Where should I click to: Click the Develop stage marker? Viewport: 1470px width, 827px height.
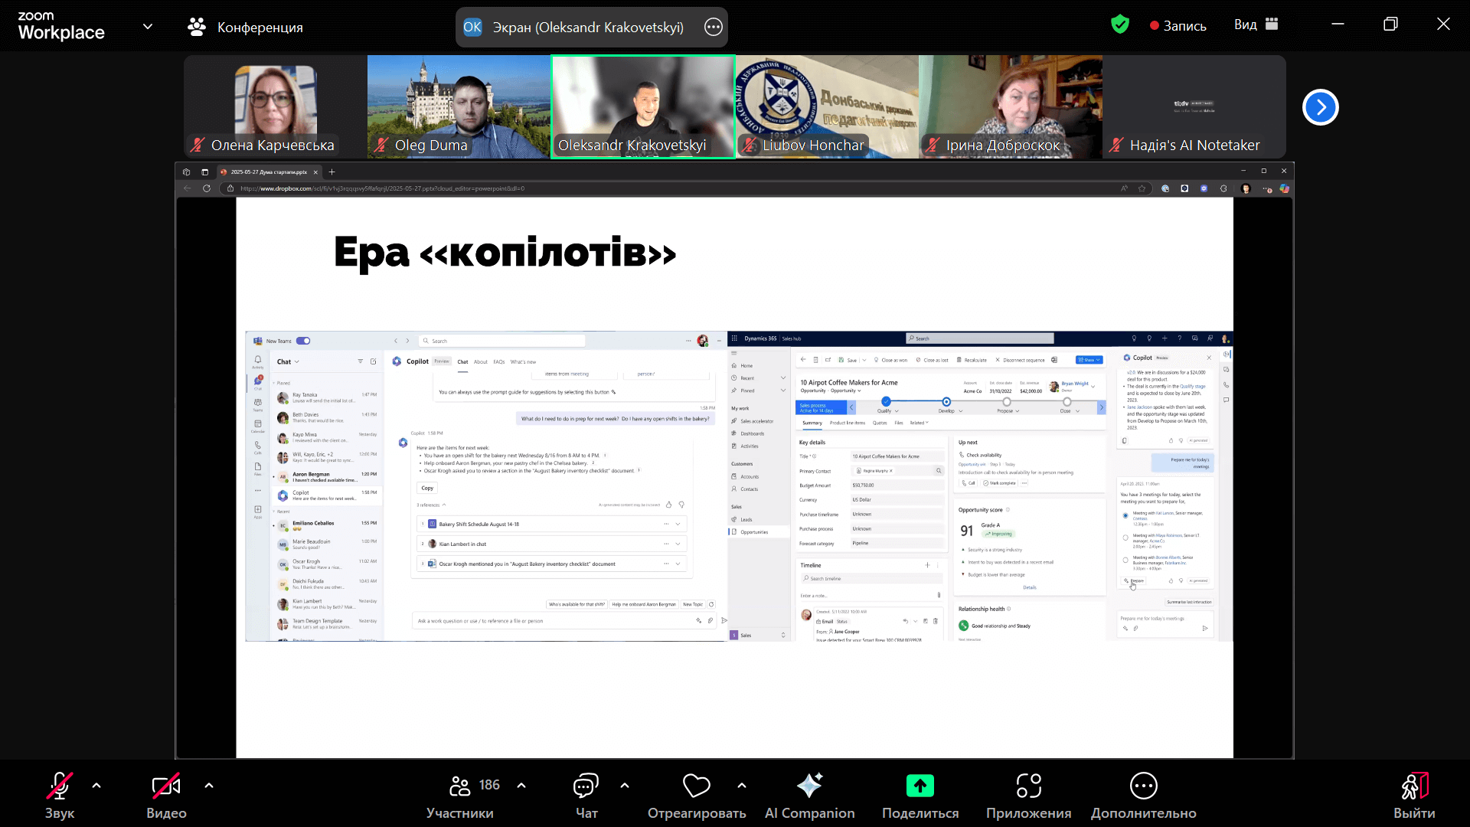[x=946, y=401]
